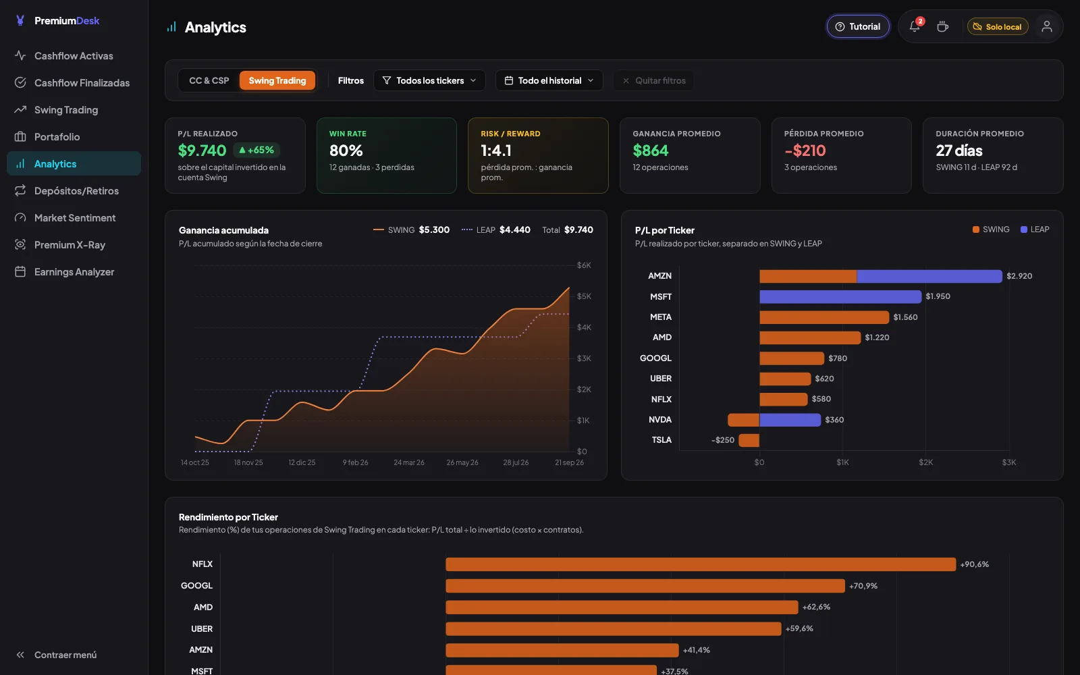The width and height of the screenshot is (1080, 675).
Task: Click the Pérdida Promedio -$210 card
Action: click(841, 156)
